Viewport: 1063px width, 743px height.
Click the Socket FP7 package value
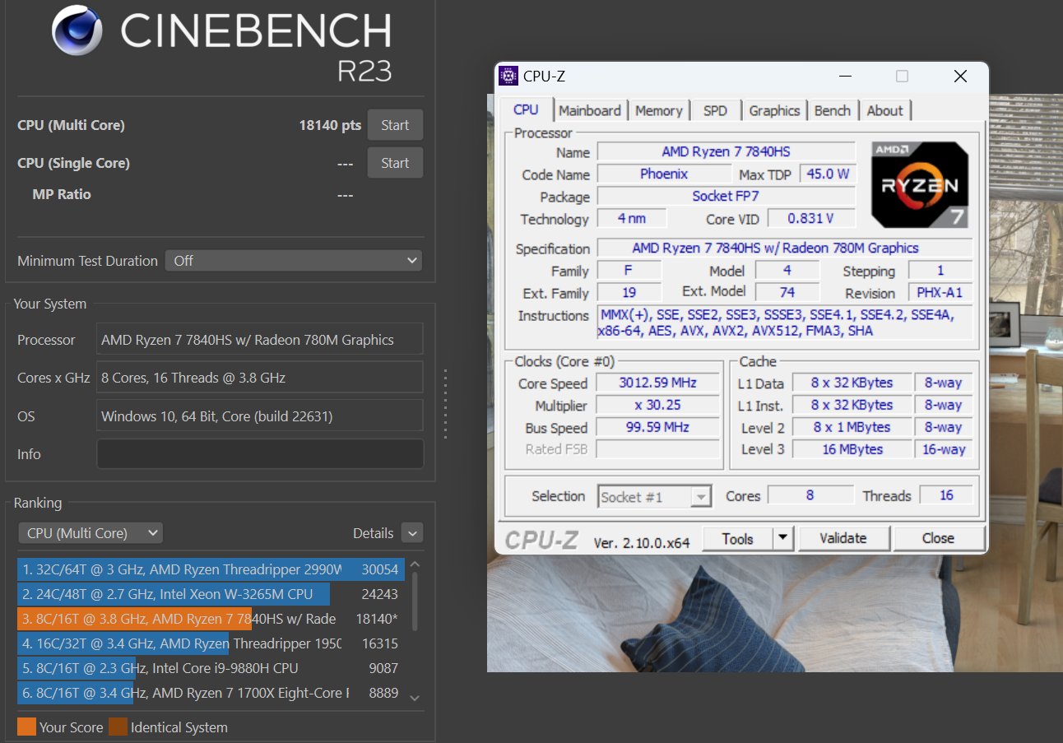[726, 196]
